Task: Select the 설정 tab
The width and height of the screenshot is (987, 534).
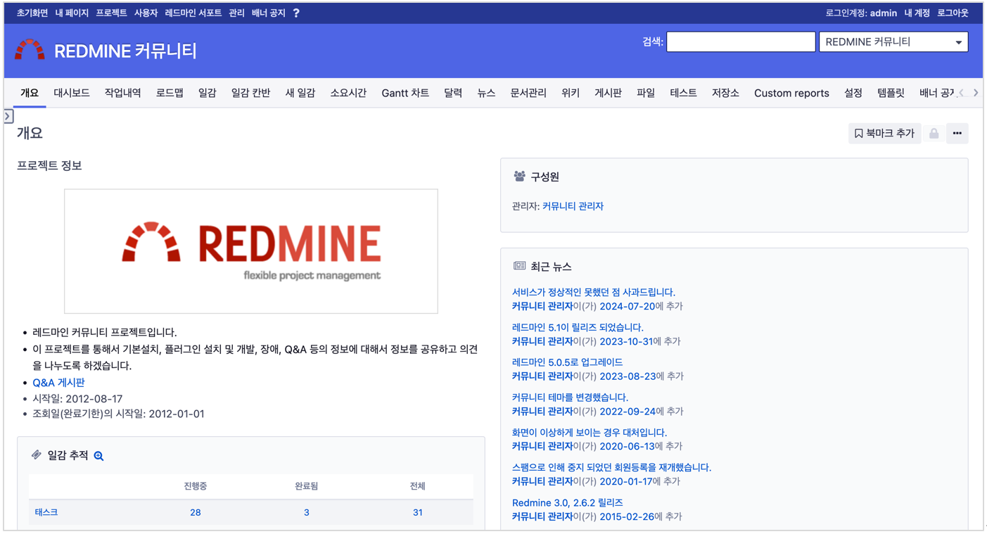Action: pyautogui.click(x=853, y=93)
